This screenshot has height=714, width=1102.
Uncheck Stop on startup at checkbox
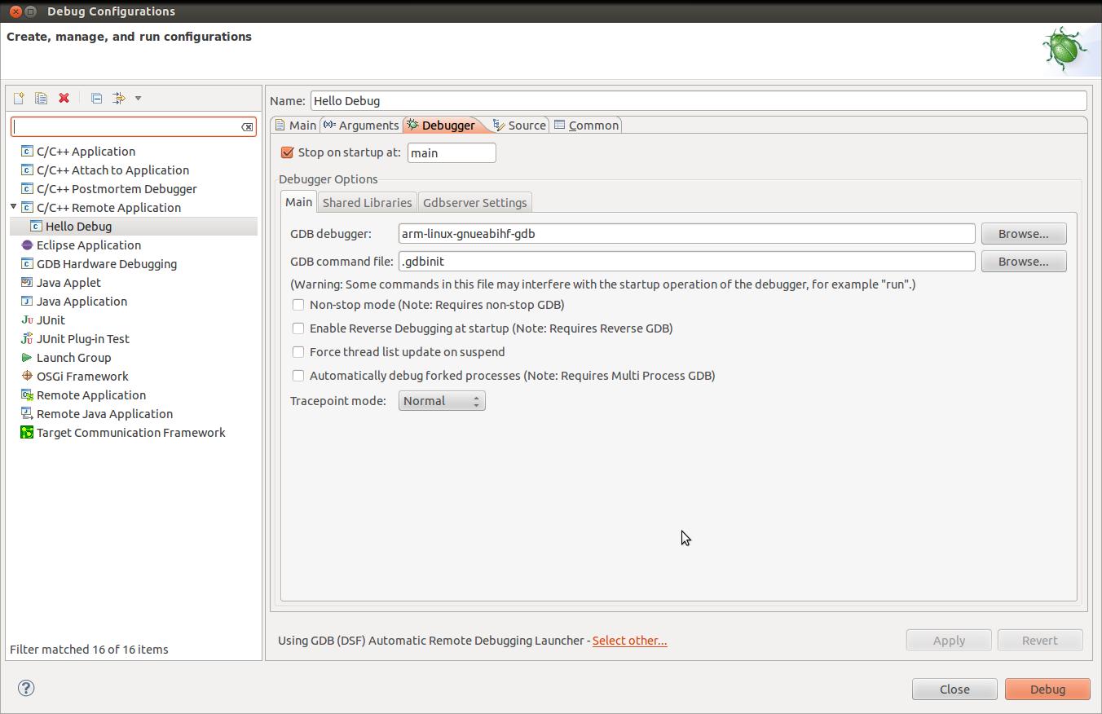click(x=287, y=152)
